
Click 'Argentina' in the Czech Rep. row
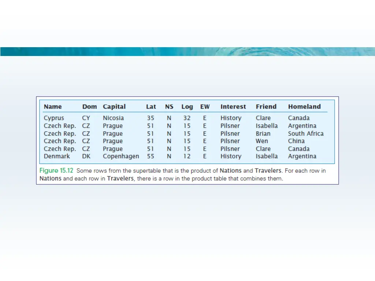tap(302, 126)
